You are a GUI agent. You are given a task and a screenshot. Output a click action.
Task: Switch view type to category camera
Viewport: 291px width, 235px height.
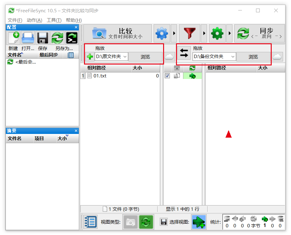coord(130,222)
